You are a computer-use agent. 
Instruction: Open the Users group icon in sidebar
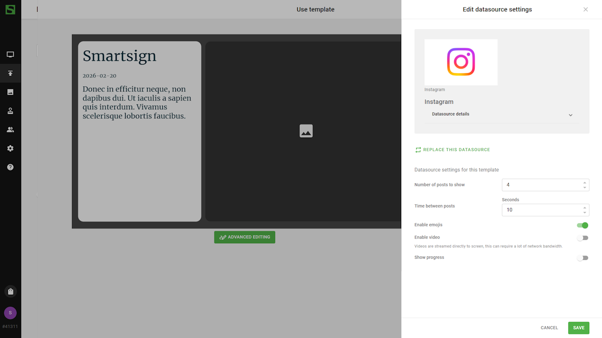10,130
